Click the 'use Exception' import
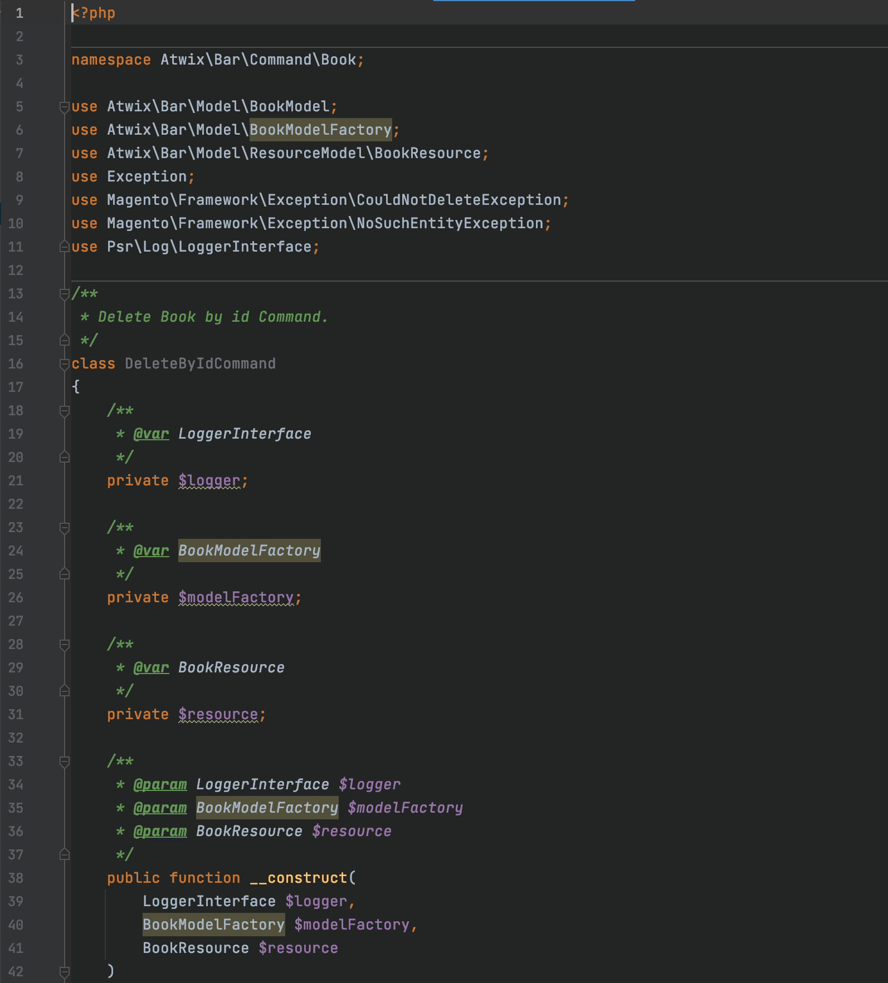888x983 pixels. (x=133, y=176)
